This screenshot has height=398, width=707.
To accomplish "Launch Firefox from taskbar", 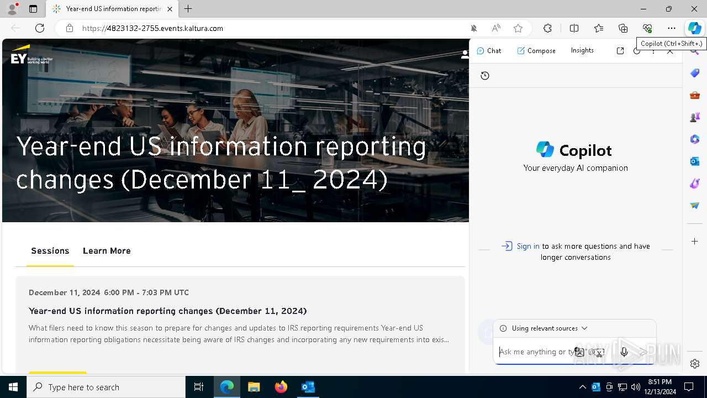I will point(281,387).
